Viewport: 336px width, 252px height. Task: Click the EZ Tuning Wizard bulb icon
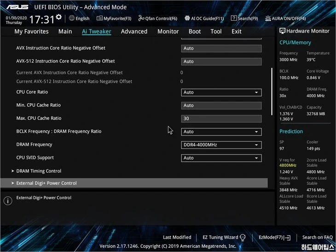[x=243, y=237]
